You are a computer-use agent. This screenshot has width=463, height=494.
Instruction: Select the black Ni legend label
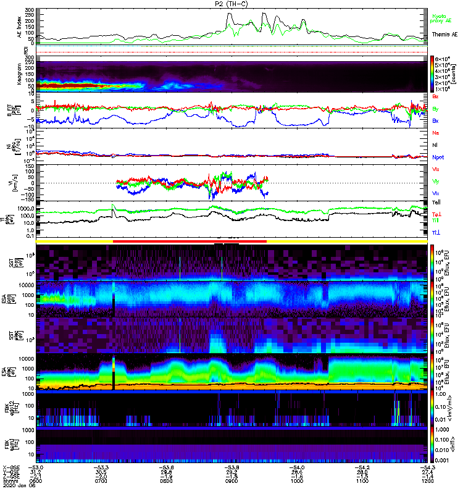(435, 145)
